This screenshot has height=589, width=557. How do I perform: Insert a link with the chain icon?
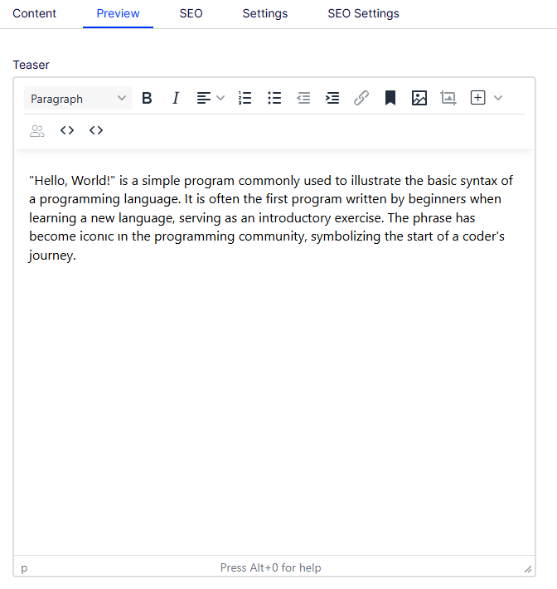(361, 99)
